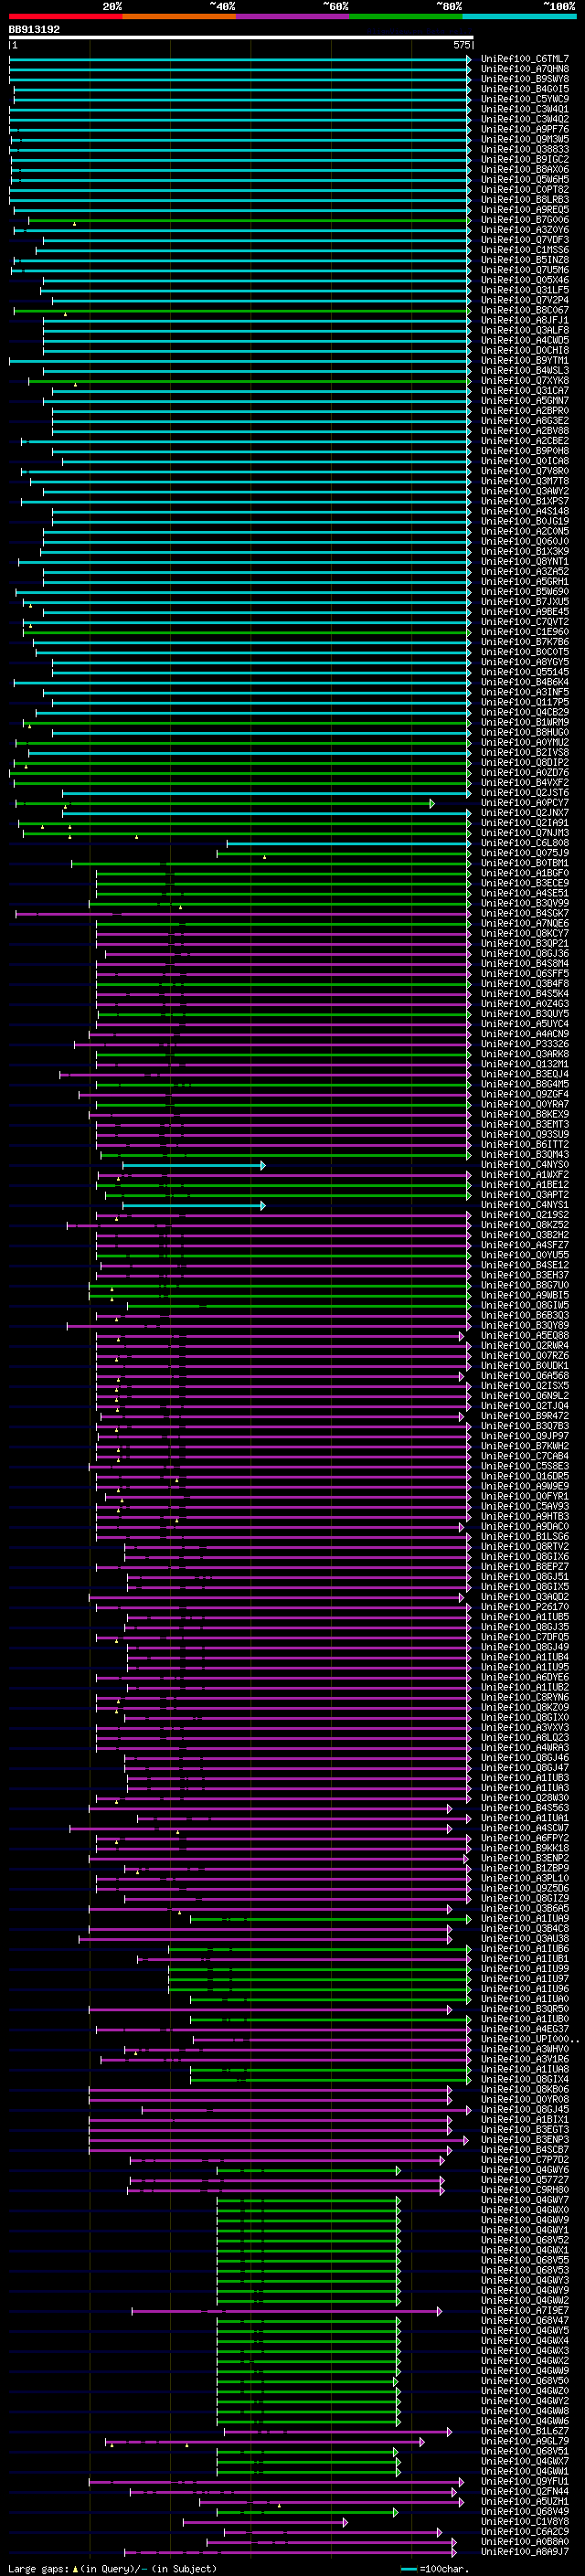Select label UniRef100_B0TBM1
Viewport: 585px width, 2576px height.
point(524,863)
